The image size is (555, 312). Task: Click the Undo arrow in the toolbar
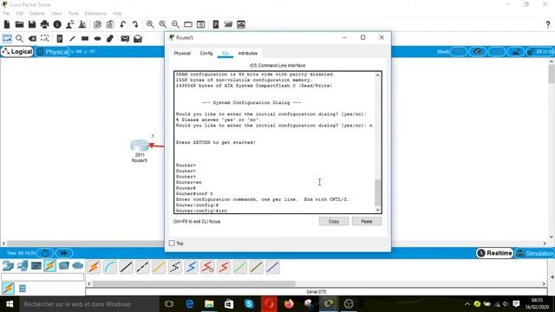point(123,24)
